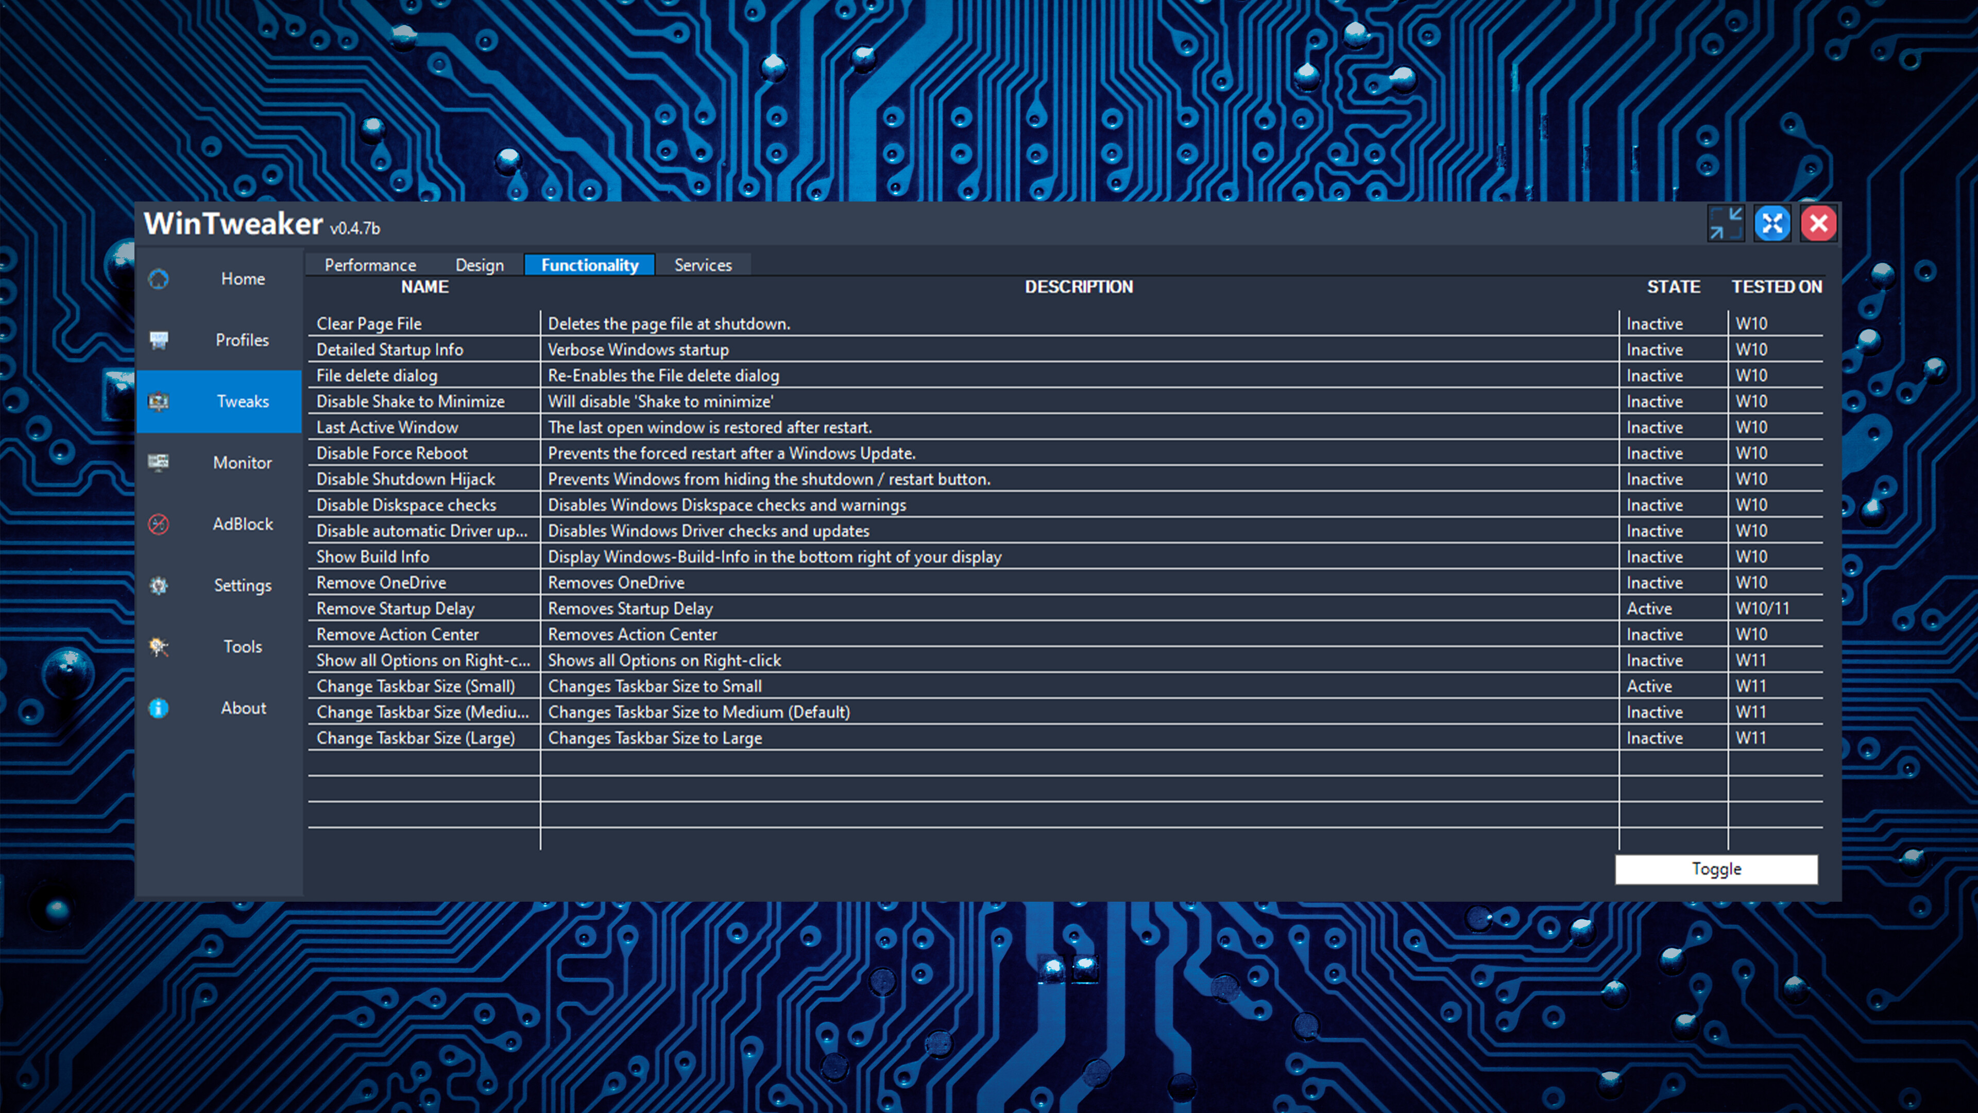Select the AdBlock no-entry icon
1978x1113 pixels.
(158, 524)
